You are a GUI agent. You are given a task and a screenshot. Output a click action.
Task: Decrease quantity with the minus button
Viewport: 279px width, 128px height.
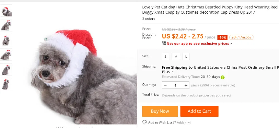click(165, 85)
